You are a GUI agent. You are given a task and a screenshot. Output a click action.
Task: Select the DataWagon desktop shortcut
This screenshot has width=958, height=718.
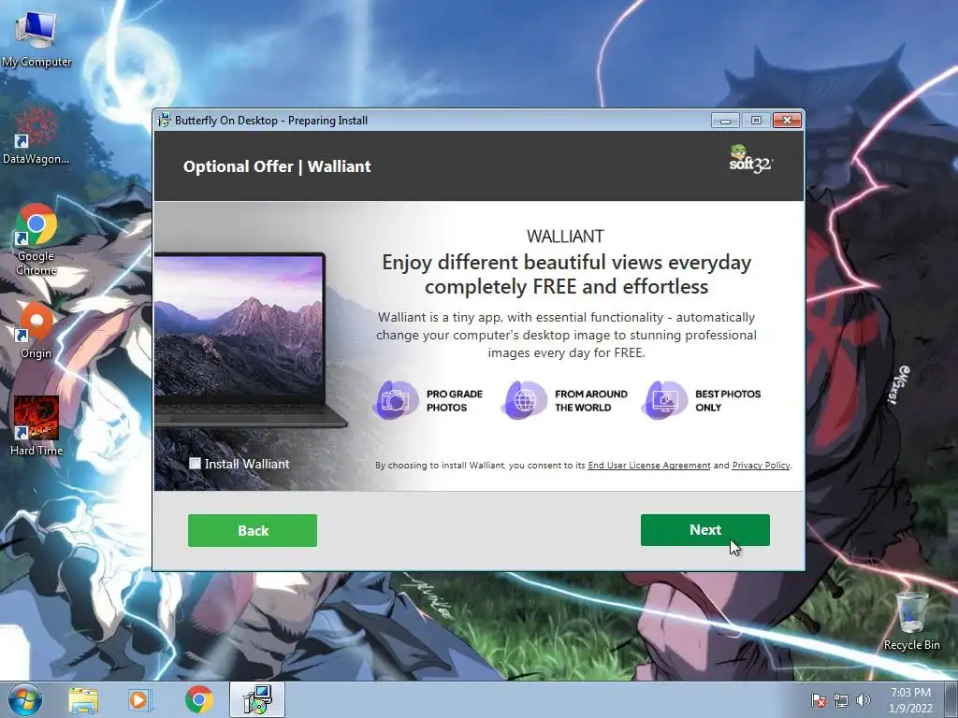click(x=36, y=136)
